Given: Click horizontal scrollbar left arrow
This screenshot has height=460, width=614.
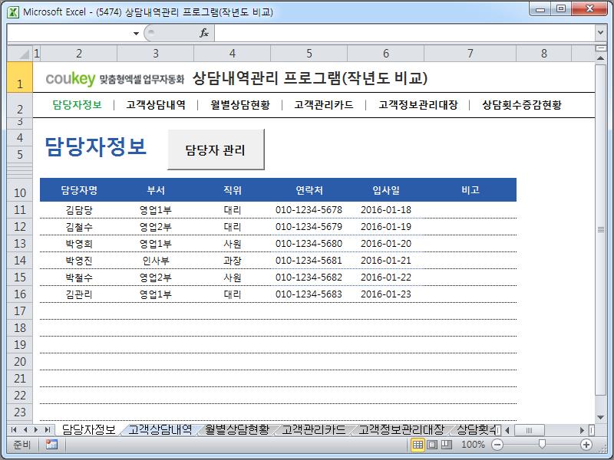Looking at the screenshot, I should click(507, 430).
